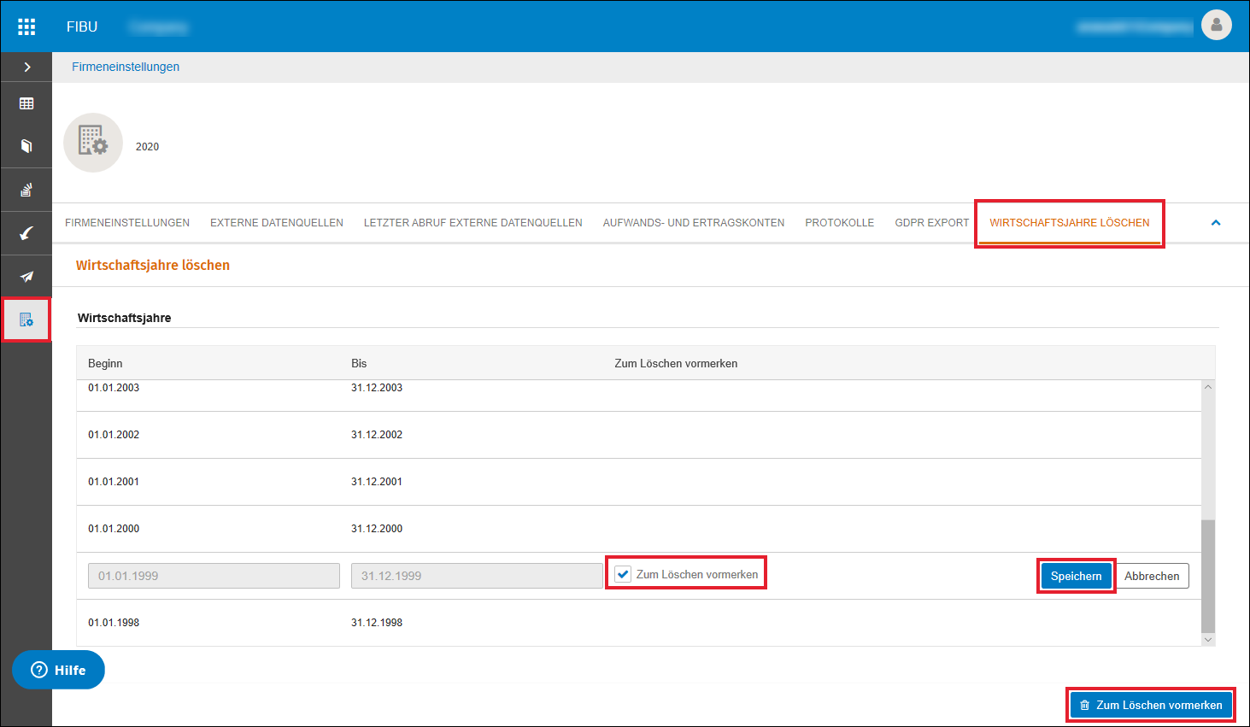Open the GDPR Export tab

pos(932,223)
